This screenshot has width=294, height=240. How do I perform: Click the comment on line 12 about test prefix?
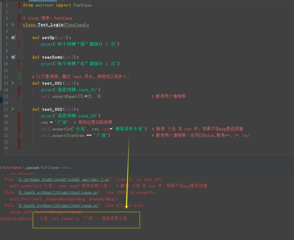[81, 77]
